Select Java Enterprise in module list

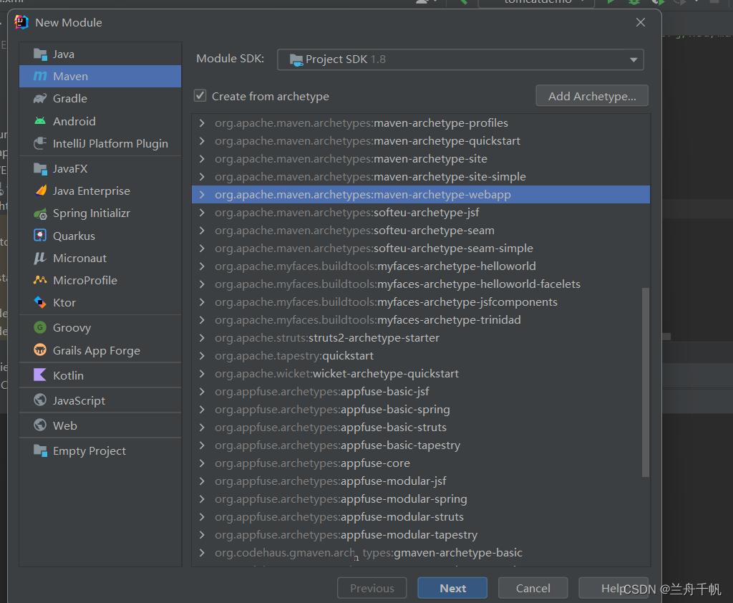point(91,191)
